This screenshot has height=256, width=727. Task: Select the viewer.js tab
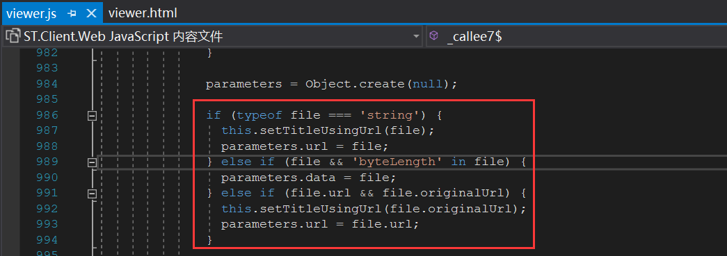coord(31,13)
